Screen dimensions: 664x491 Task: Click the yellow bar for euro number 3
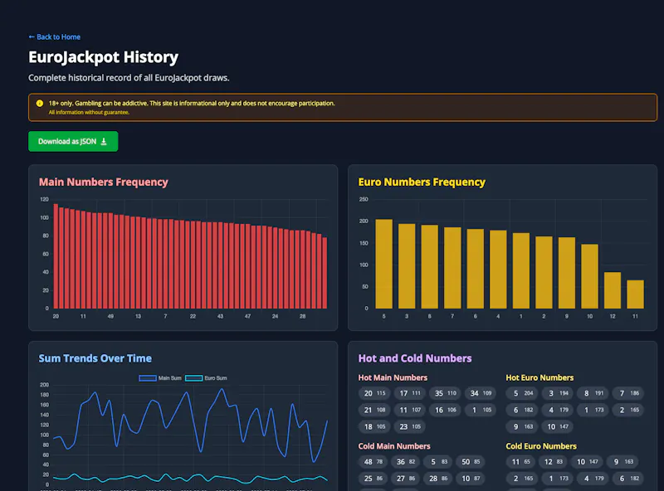407,265
